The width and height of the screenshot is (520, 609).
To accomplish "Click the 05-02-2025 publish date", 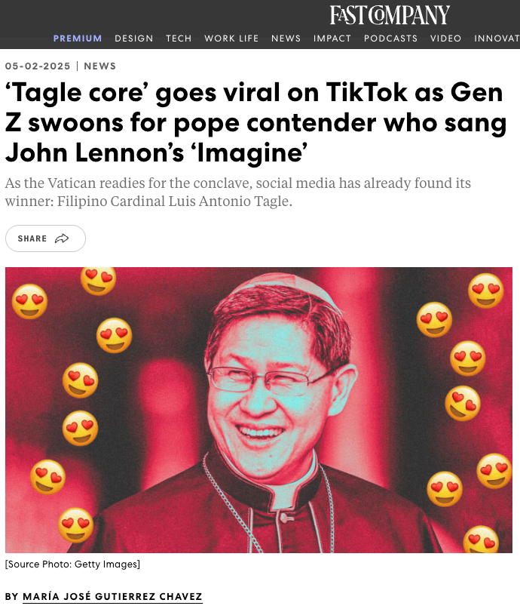I will click(38, 66).
